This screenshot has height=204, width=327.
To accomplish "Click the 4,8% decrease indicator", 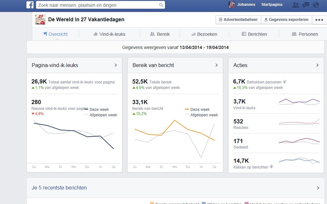I will click(x=38, y=114).
